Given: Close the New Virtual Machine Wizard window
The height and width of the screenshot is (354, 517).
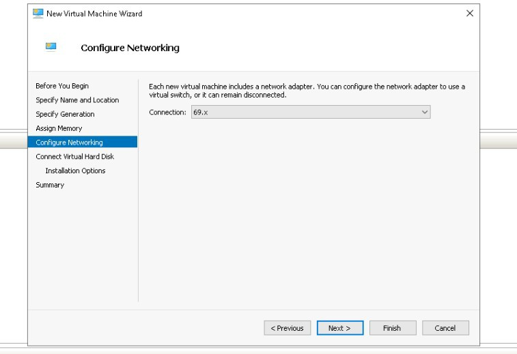Looking at the screenshot, I should [469, 14].
